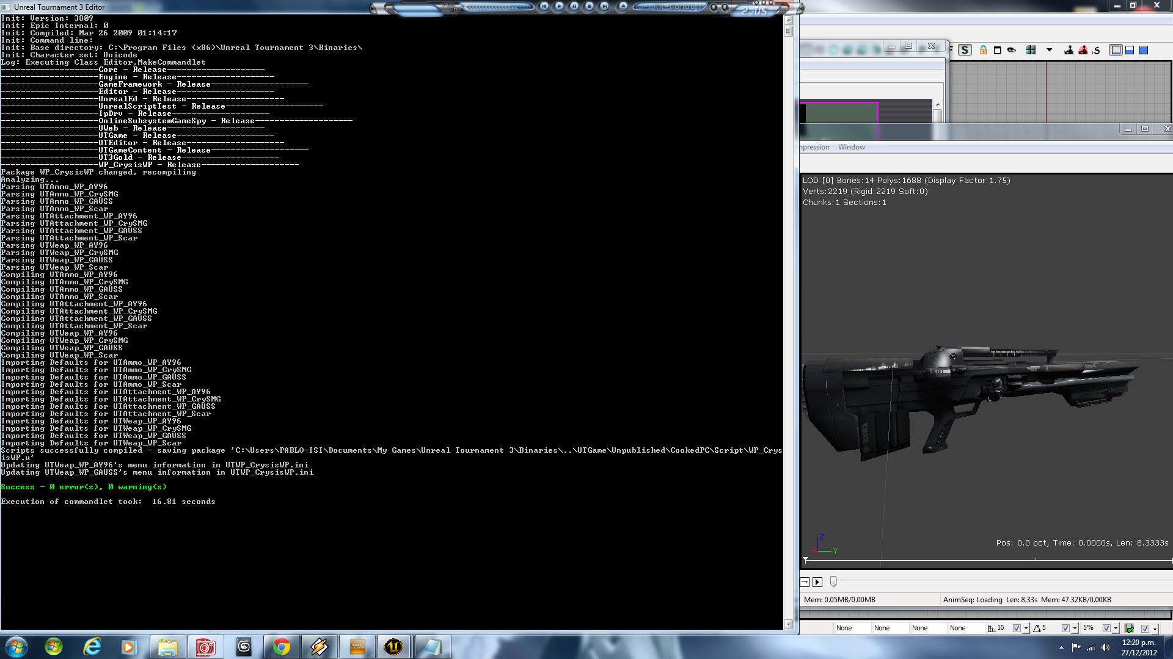1173x659 pixels.
Task: Click the solid blue viewport mode icon
Action: (1144, 50)
